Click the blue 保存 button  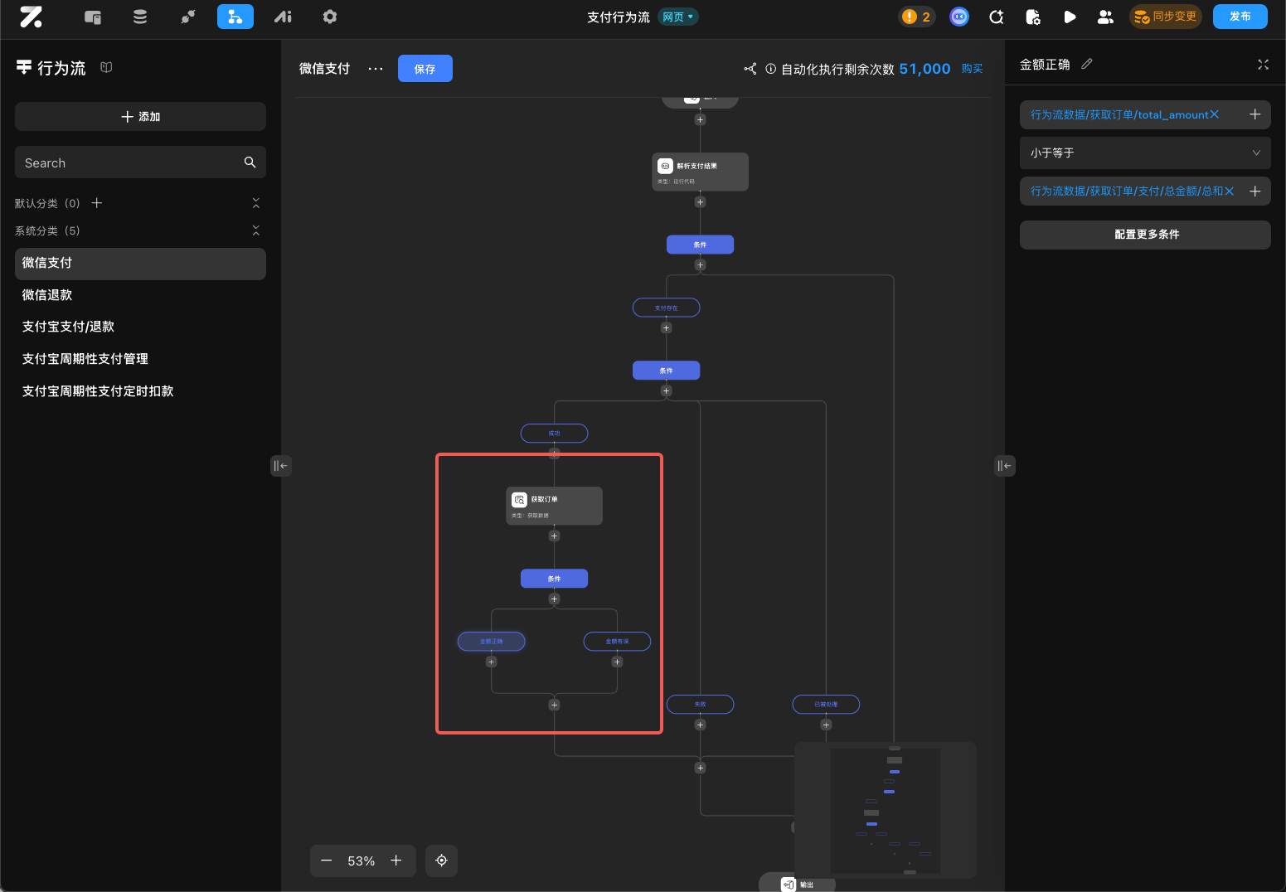click(x=425, y=69)
